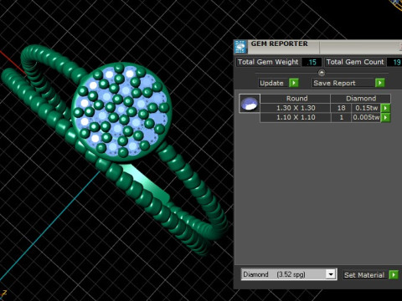The height and width of the screenshot is (301, 402).
Task: Click the Total Gem Count value 19
Action: tap(395, 62)
